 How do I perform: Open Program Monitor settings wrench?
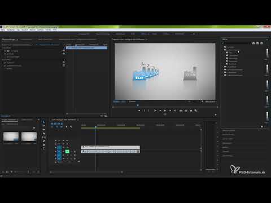(202, 101)
